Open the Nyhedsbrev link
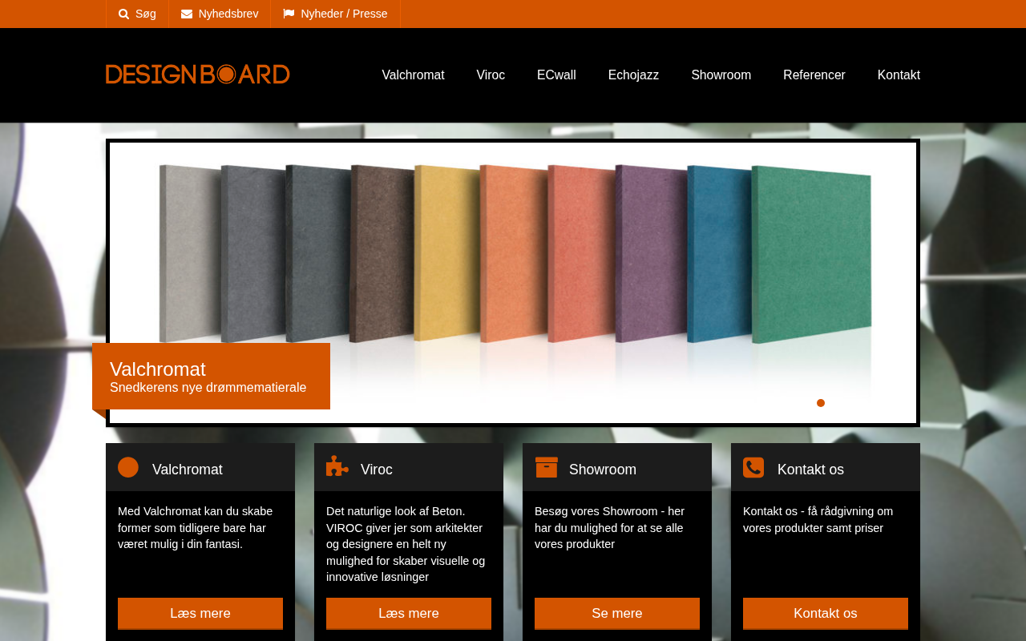 220,14
